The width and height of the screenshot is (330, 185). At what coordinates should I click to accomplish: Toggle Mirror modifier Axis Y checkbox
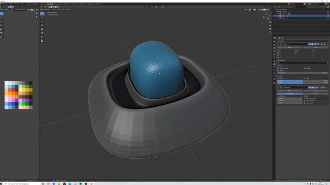tap(278, 55)
